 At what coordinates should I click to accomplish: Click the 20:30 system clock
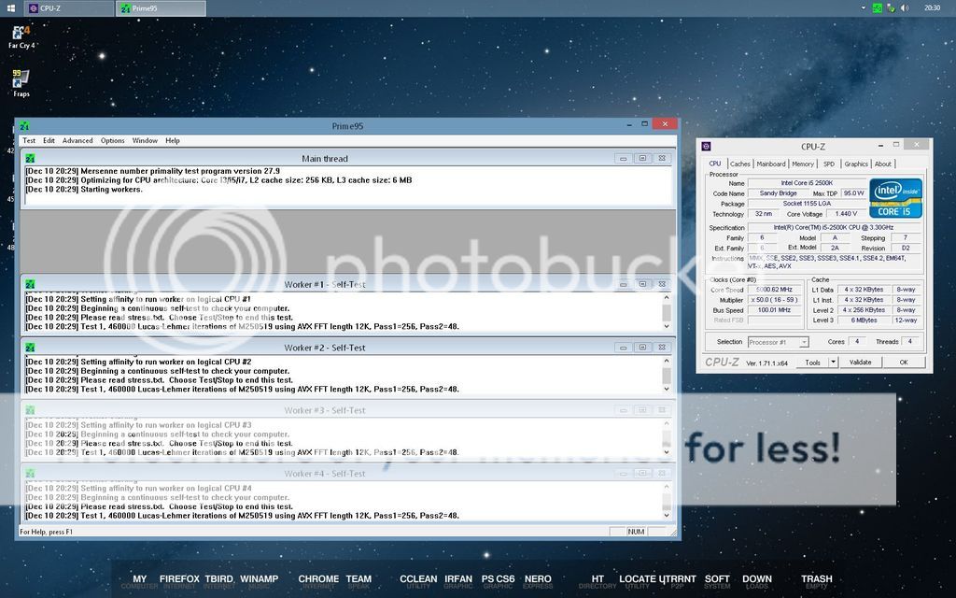click(932, 7)
